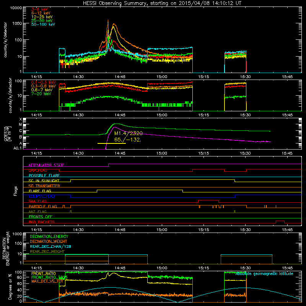Click the 0.1-0.3 MeV legend label
Viewport: 306px width, 306px height.
(44, 82)
